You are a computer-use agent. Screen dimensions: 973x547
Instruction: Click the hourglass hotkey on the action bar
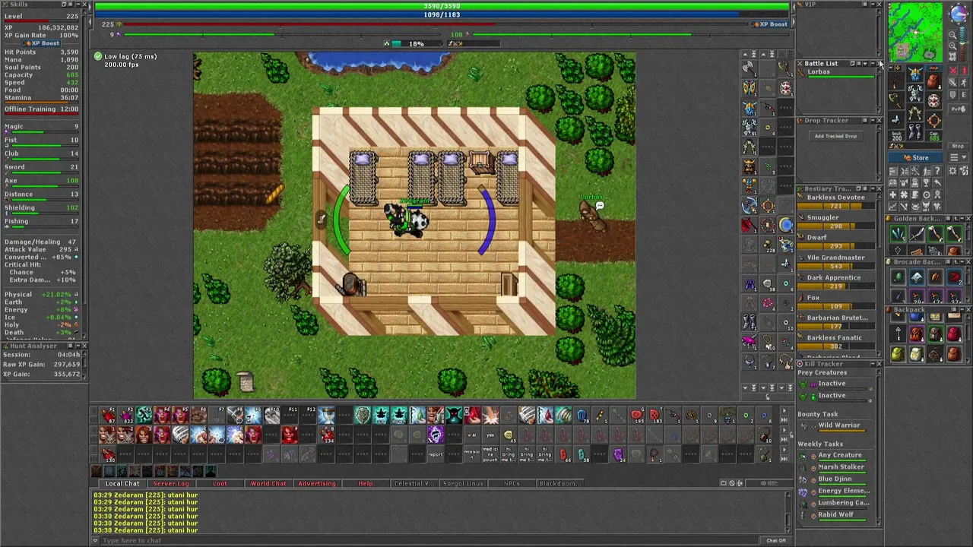(x=327, y=415)
